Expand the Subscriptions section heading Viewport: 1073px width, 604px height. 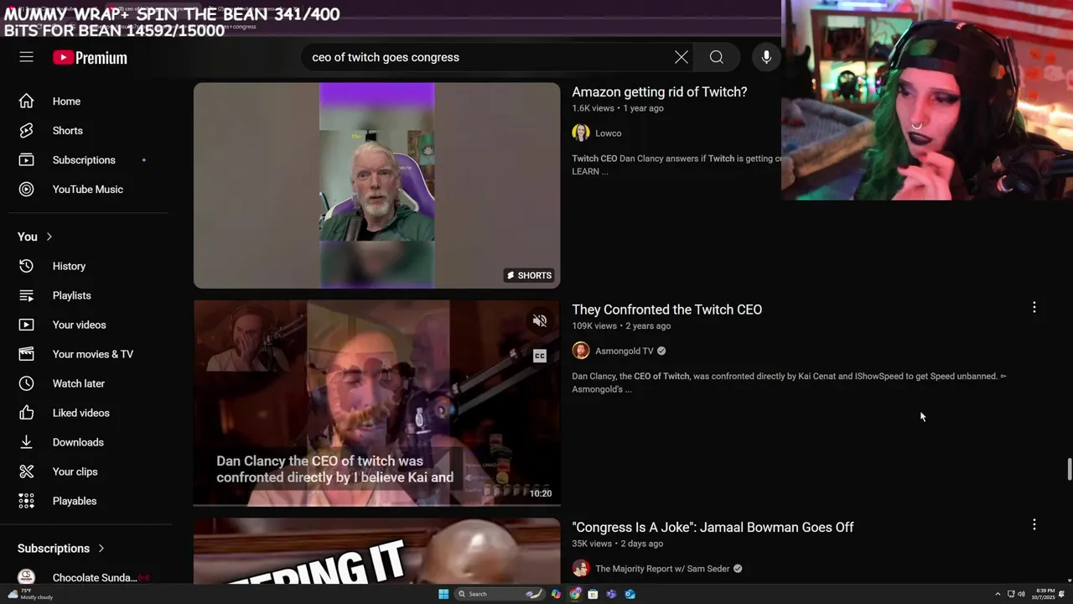pos(60,548)
